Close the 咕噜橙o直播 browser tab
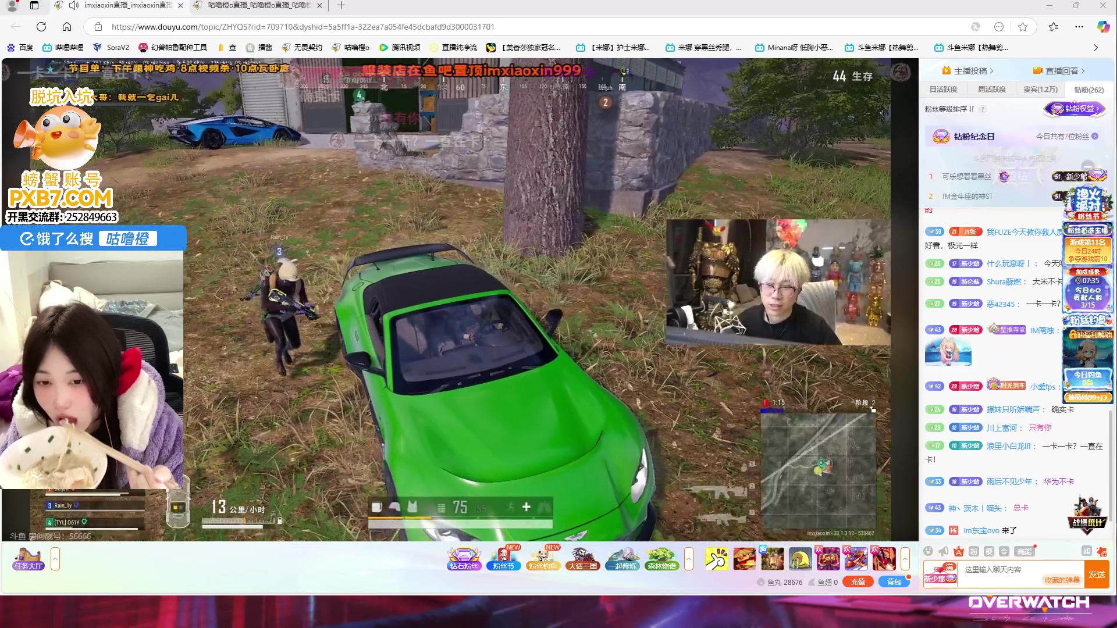 tap(320, 6)
